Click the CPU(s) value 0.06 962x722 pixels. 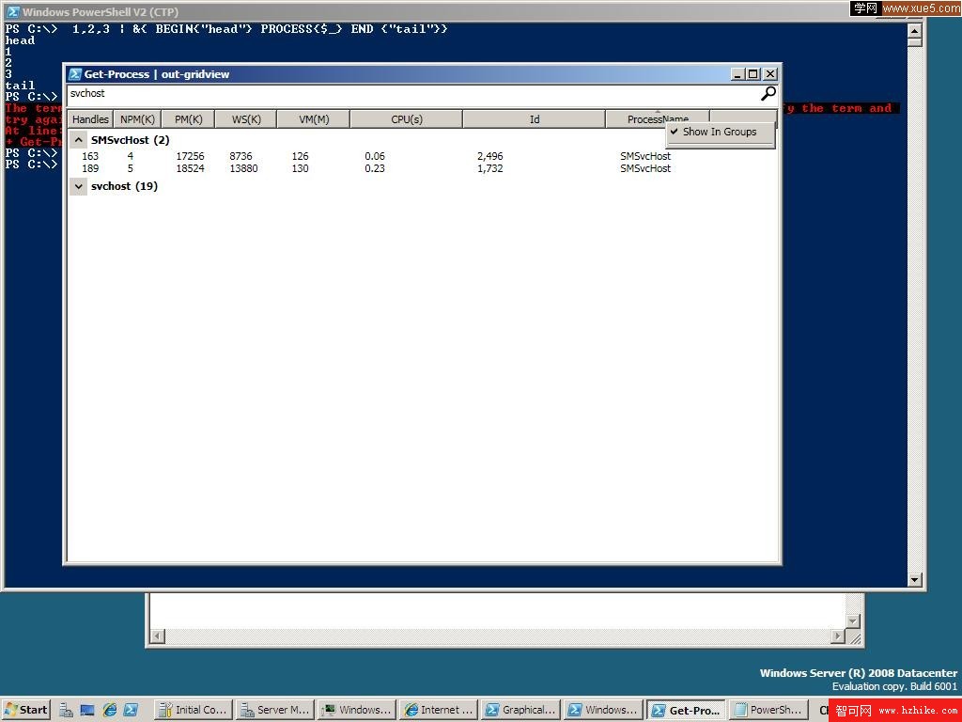[375, 156]
